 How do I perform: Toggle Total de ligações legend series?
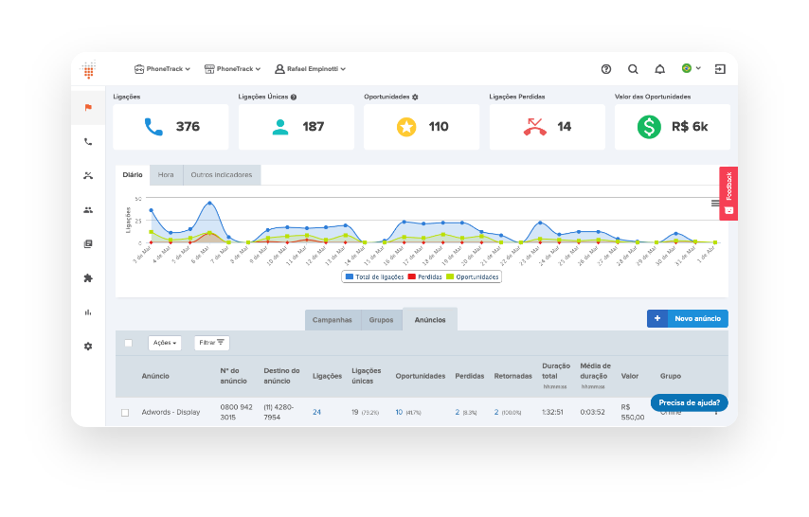(374, 277)
